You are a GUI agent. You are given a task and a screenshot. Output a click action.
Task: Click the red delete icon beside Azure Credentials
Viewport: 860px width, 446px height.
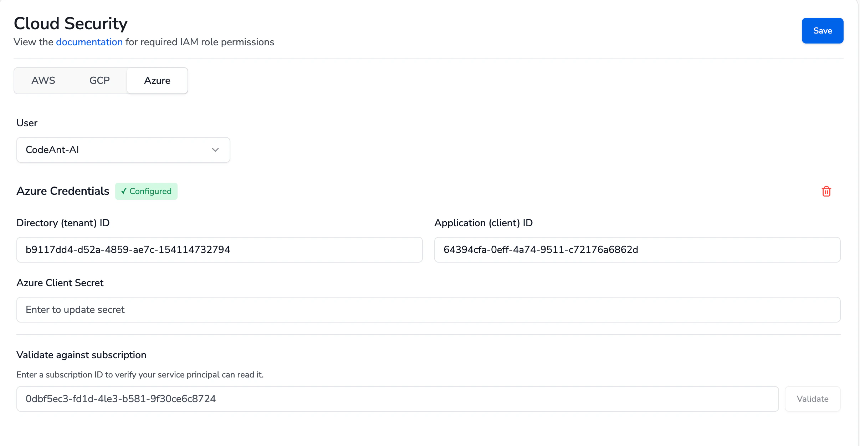826,191
